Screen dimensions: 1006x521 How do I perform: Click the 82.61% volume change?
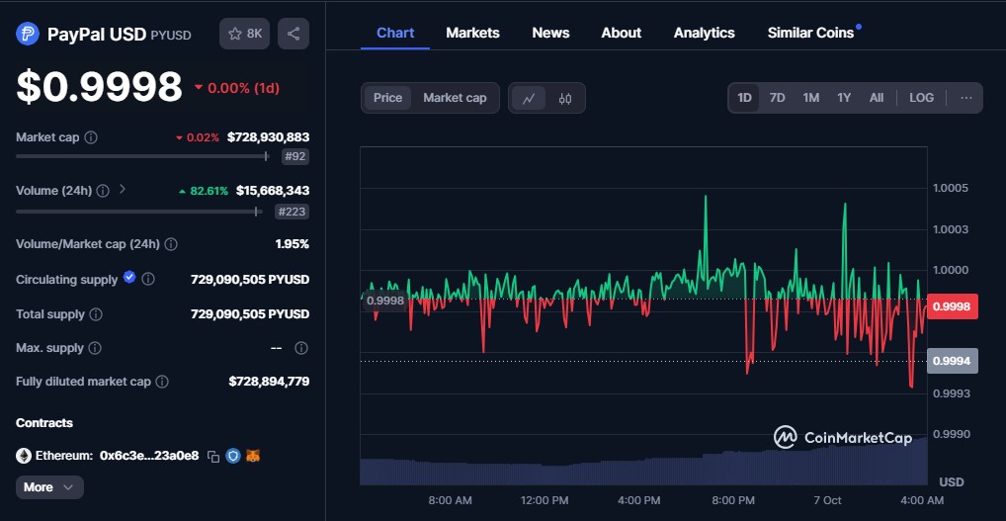(204, 191)
